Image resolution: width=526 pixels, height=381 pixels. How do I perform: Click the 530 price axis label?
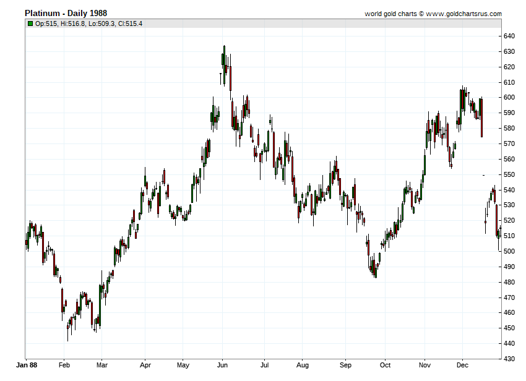coord(509,205)
